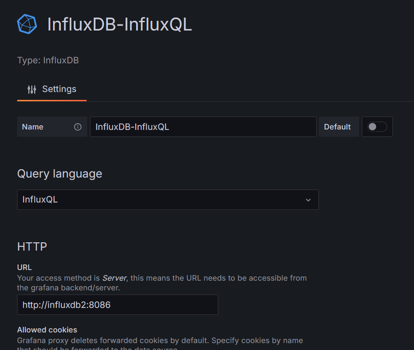Open the Query language dropdown
Screen dimensions: 414x350
(168, 200)
